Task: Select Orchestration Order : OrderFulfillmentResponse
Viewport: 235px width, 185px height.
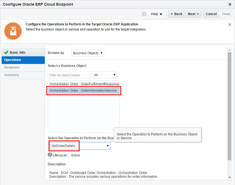Action: point(84,84)
